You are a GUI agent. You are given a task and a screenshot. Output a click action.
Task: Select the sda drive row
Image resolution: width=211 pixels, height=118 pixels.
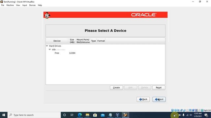point(105,49)
